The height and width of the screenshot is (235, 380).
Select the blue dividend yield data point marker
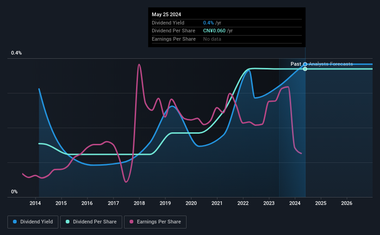[x=305, y=64]
